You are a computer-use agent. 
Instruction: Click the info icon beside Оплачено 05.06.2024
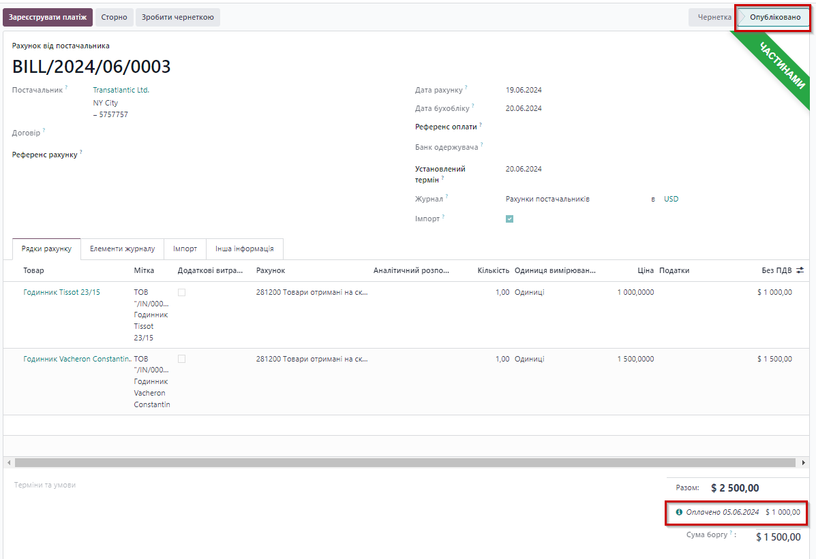(678, 512)
